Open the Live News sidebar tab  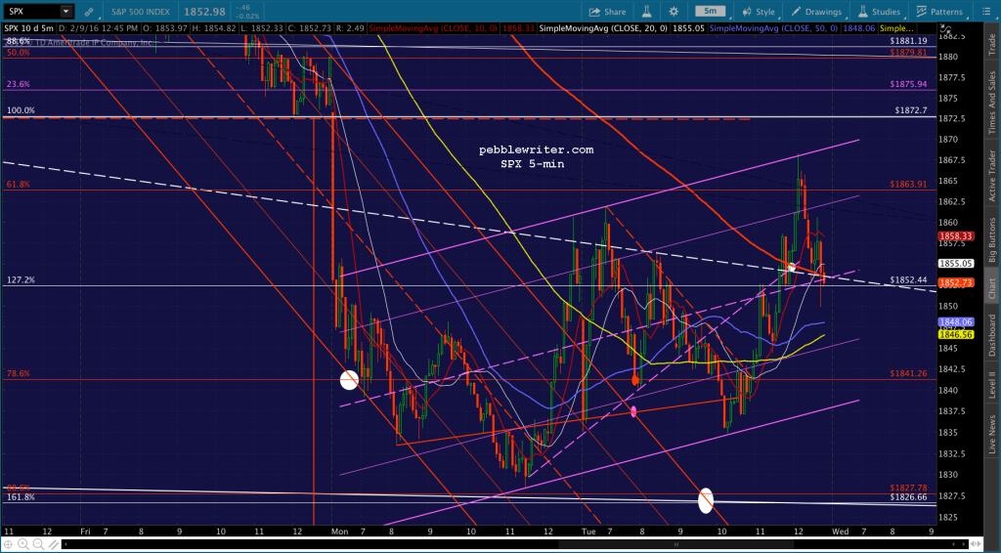point(992,435)
